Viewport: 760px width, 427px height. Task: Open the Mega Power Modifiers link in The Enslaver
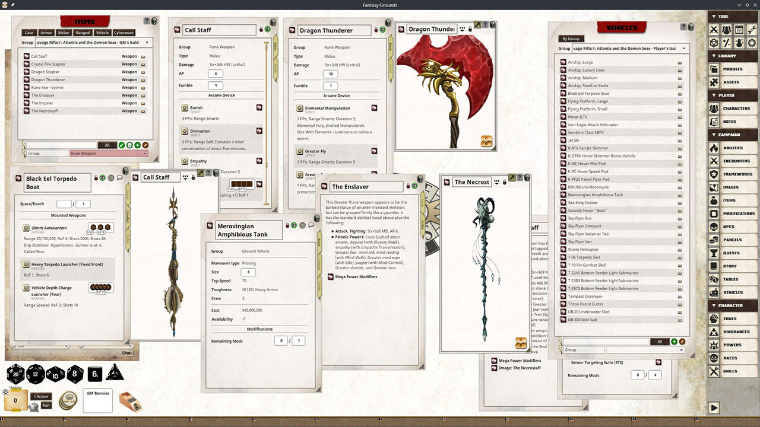[x=356, y=276]
